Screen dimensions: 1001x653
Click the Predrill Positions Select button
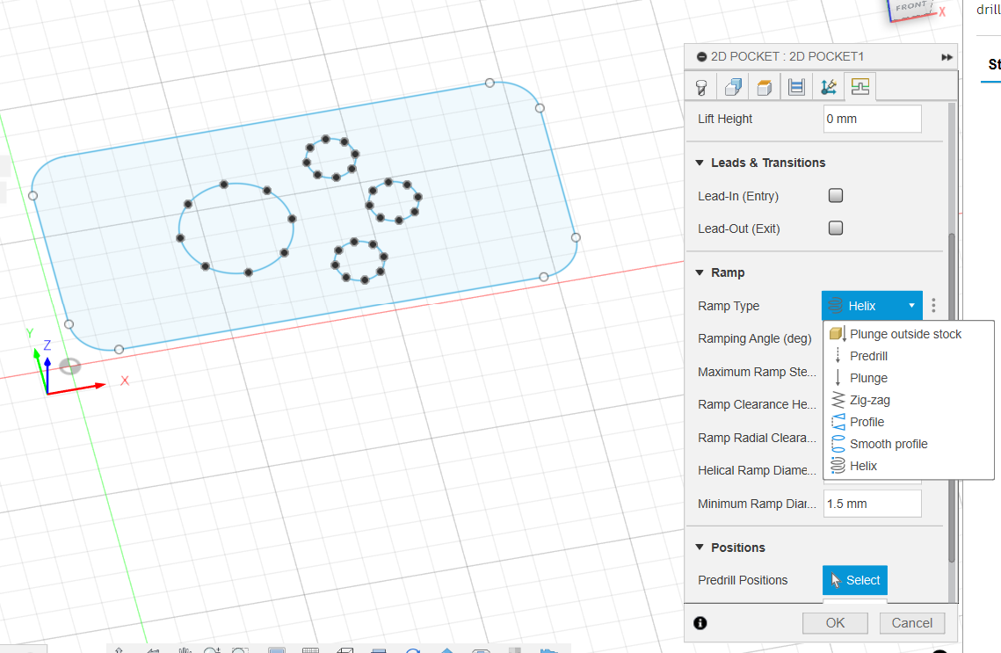click(x=855, y=580)
